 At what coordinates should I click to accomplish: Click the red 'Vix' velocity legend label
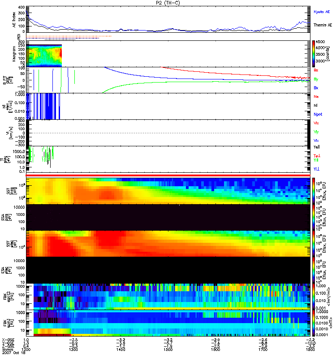point(316,123)
